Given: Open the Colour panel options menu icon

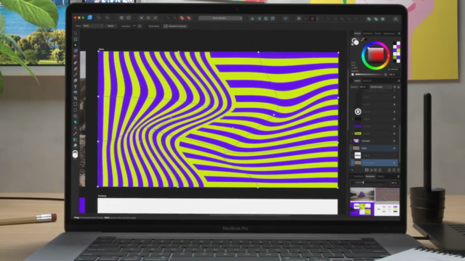Looking at the screenshot, I should 399,33.
